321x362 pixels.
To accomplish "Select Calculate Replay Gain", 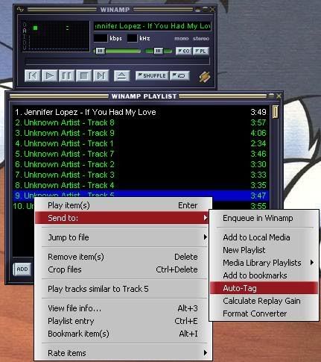I will pos(264,301).
